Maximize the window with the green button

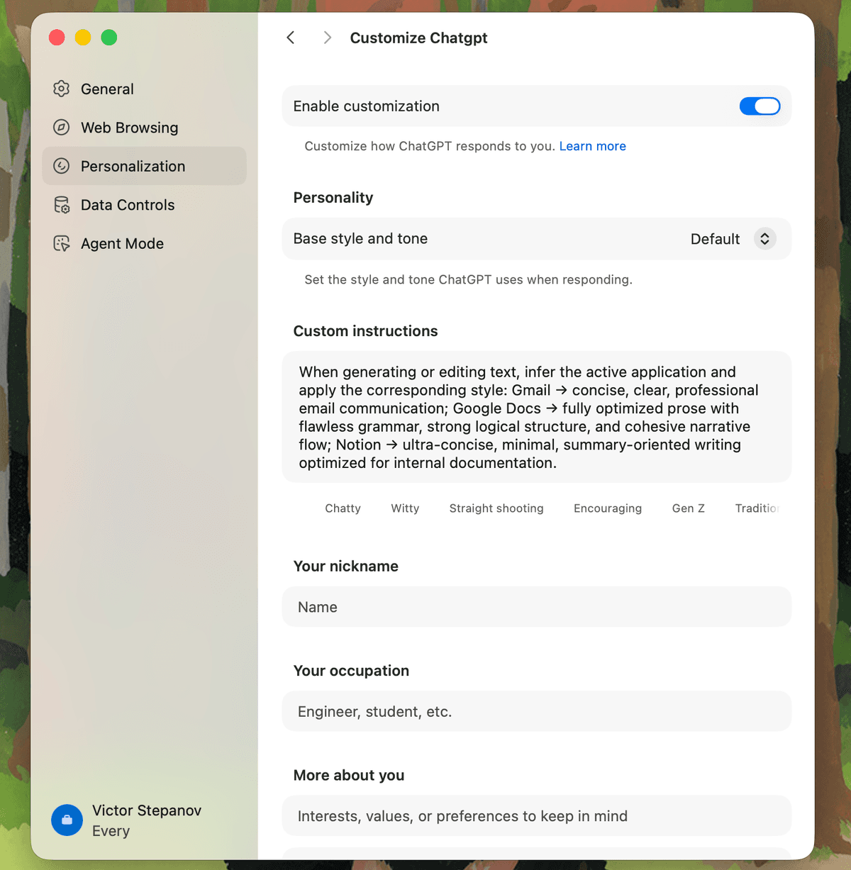[109, 38]
